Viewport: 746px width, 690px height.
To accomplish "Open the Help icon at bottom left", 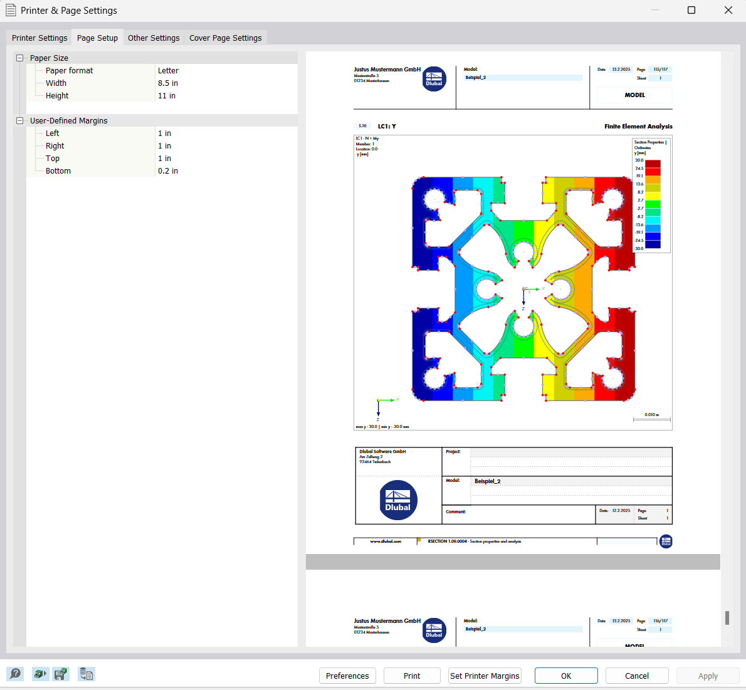I will (x=15, y=674).
